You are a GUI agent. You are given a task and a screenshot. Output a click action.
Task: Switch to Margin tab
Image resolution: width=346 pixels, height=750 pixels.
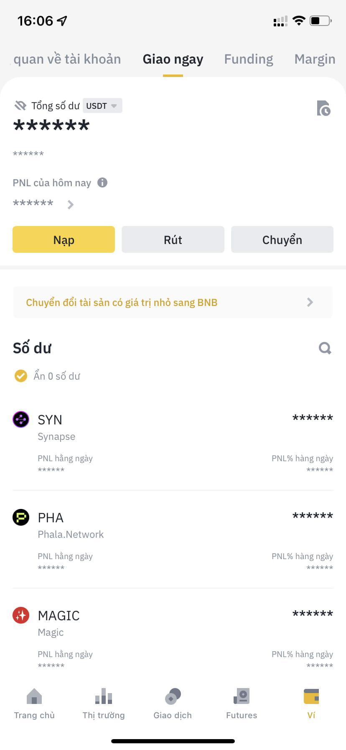[315, 59]
